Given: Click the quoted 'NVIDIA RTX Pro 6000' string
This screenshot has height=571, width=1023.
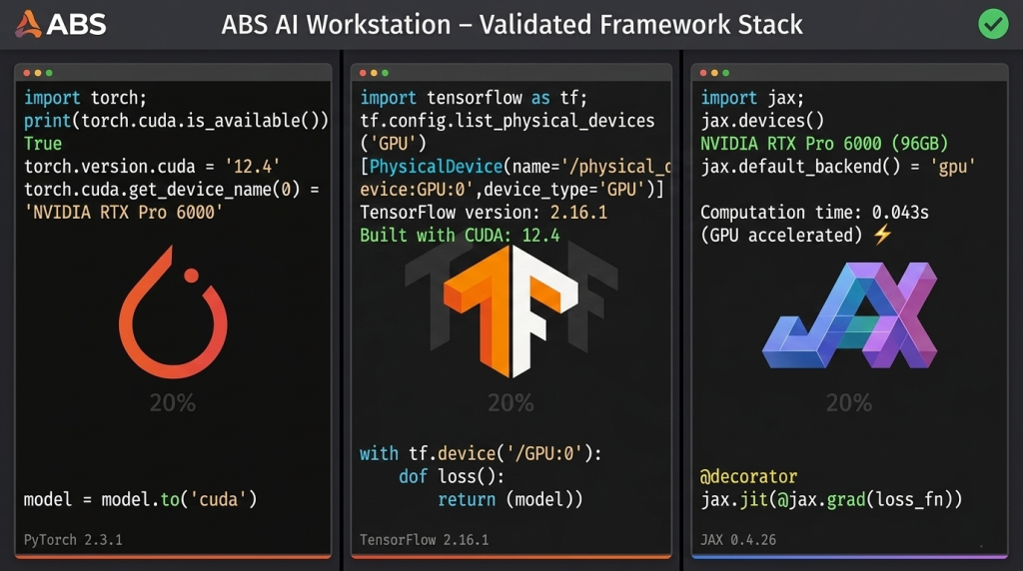Looking at the screenshot, I should (x=123, y=213).
